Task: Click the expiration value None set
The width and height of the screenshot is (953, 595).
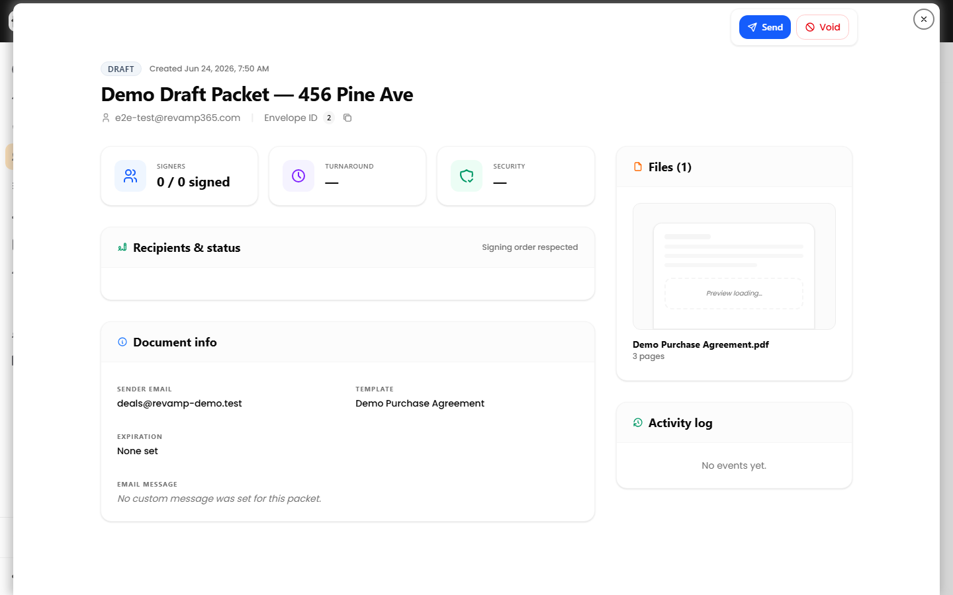Action: 138,451
